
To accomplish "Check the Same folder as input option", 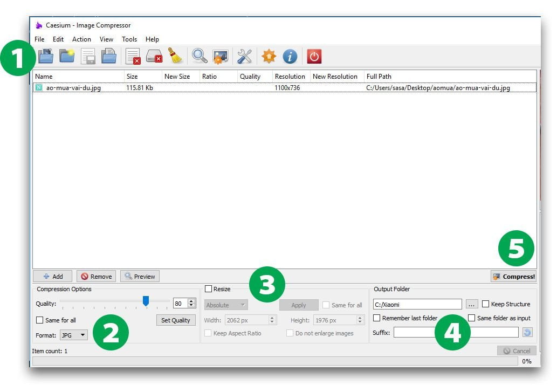I will tap(472, 318).
